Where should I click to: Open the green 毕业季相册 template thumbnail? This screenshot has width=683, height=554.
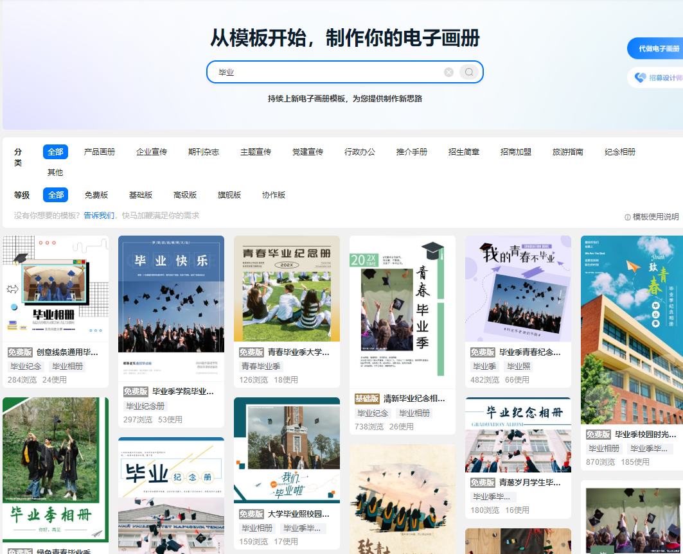coord(56,469)
